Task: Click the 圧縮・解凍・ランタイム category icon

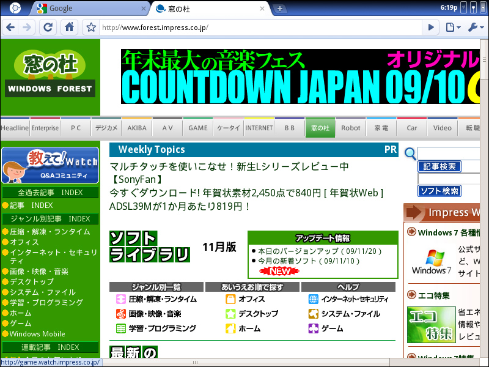Action: pyautogui.click(x=120, y=299)
